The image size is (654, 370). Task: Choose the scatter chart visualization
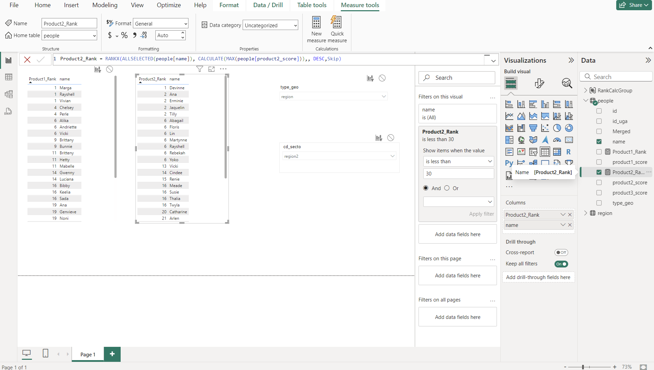click(x=545, y=128)
